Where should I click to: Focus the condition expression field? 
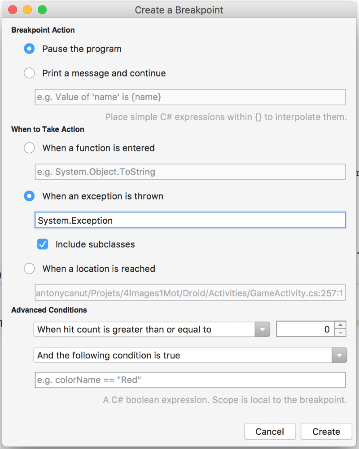click(x=190, y=380)
